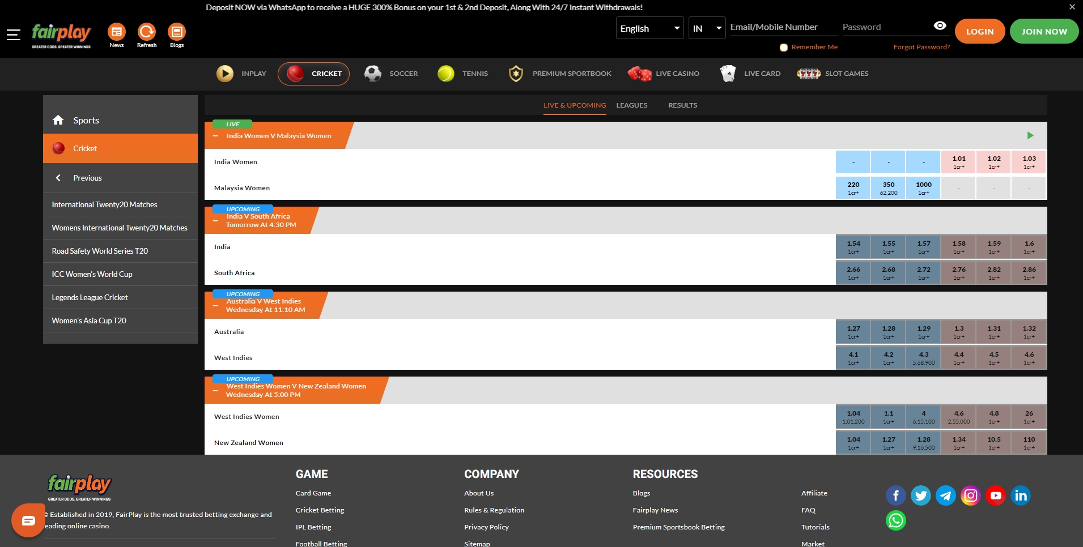The image size is (1083, 547).
Task: Open the Affiliate footer link
Action: point(814,493)
